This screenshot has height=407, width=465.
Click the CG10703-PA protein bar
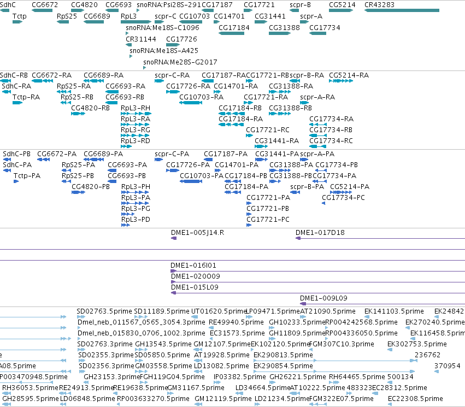click(x=191, y=181)
